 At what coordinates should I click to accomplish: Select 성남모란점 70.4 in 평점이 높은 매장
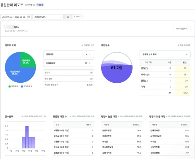click(122, 130)
